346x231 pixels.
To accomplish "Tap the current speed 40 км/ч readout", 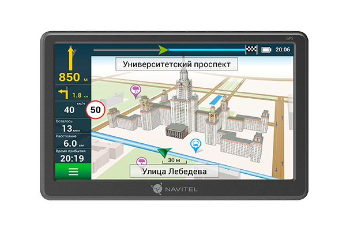I will [x=72, y=109].
